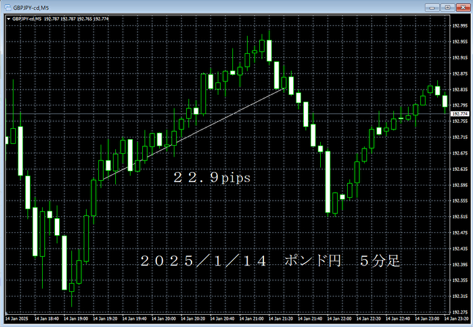Click price axis value 192.915
This screenshot has width=473, height=327.
point(460,58)
